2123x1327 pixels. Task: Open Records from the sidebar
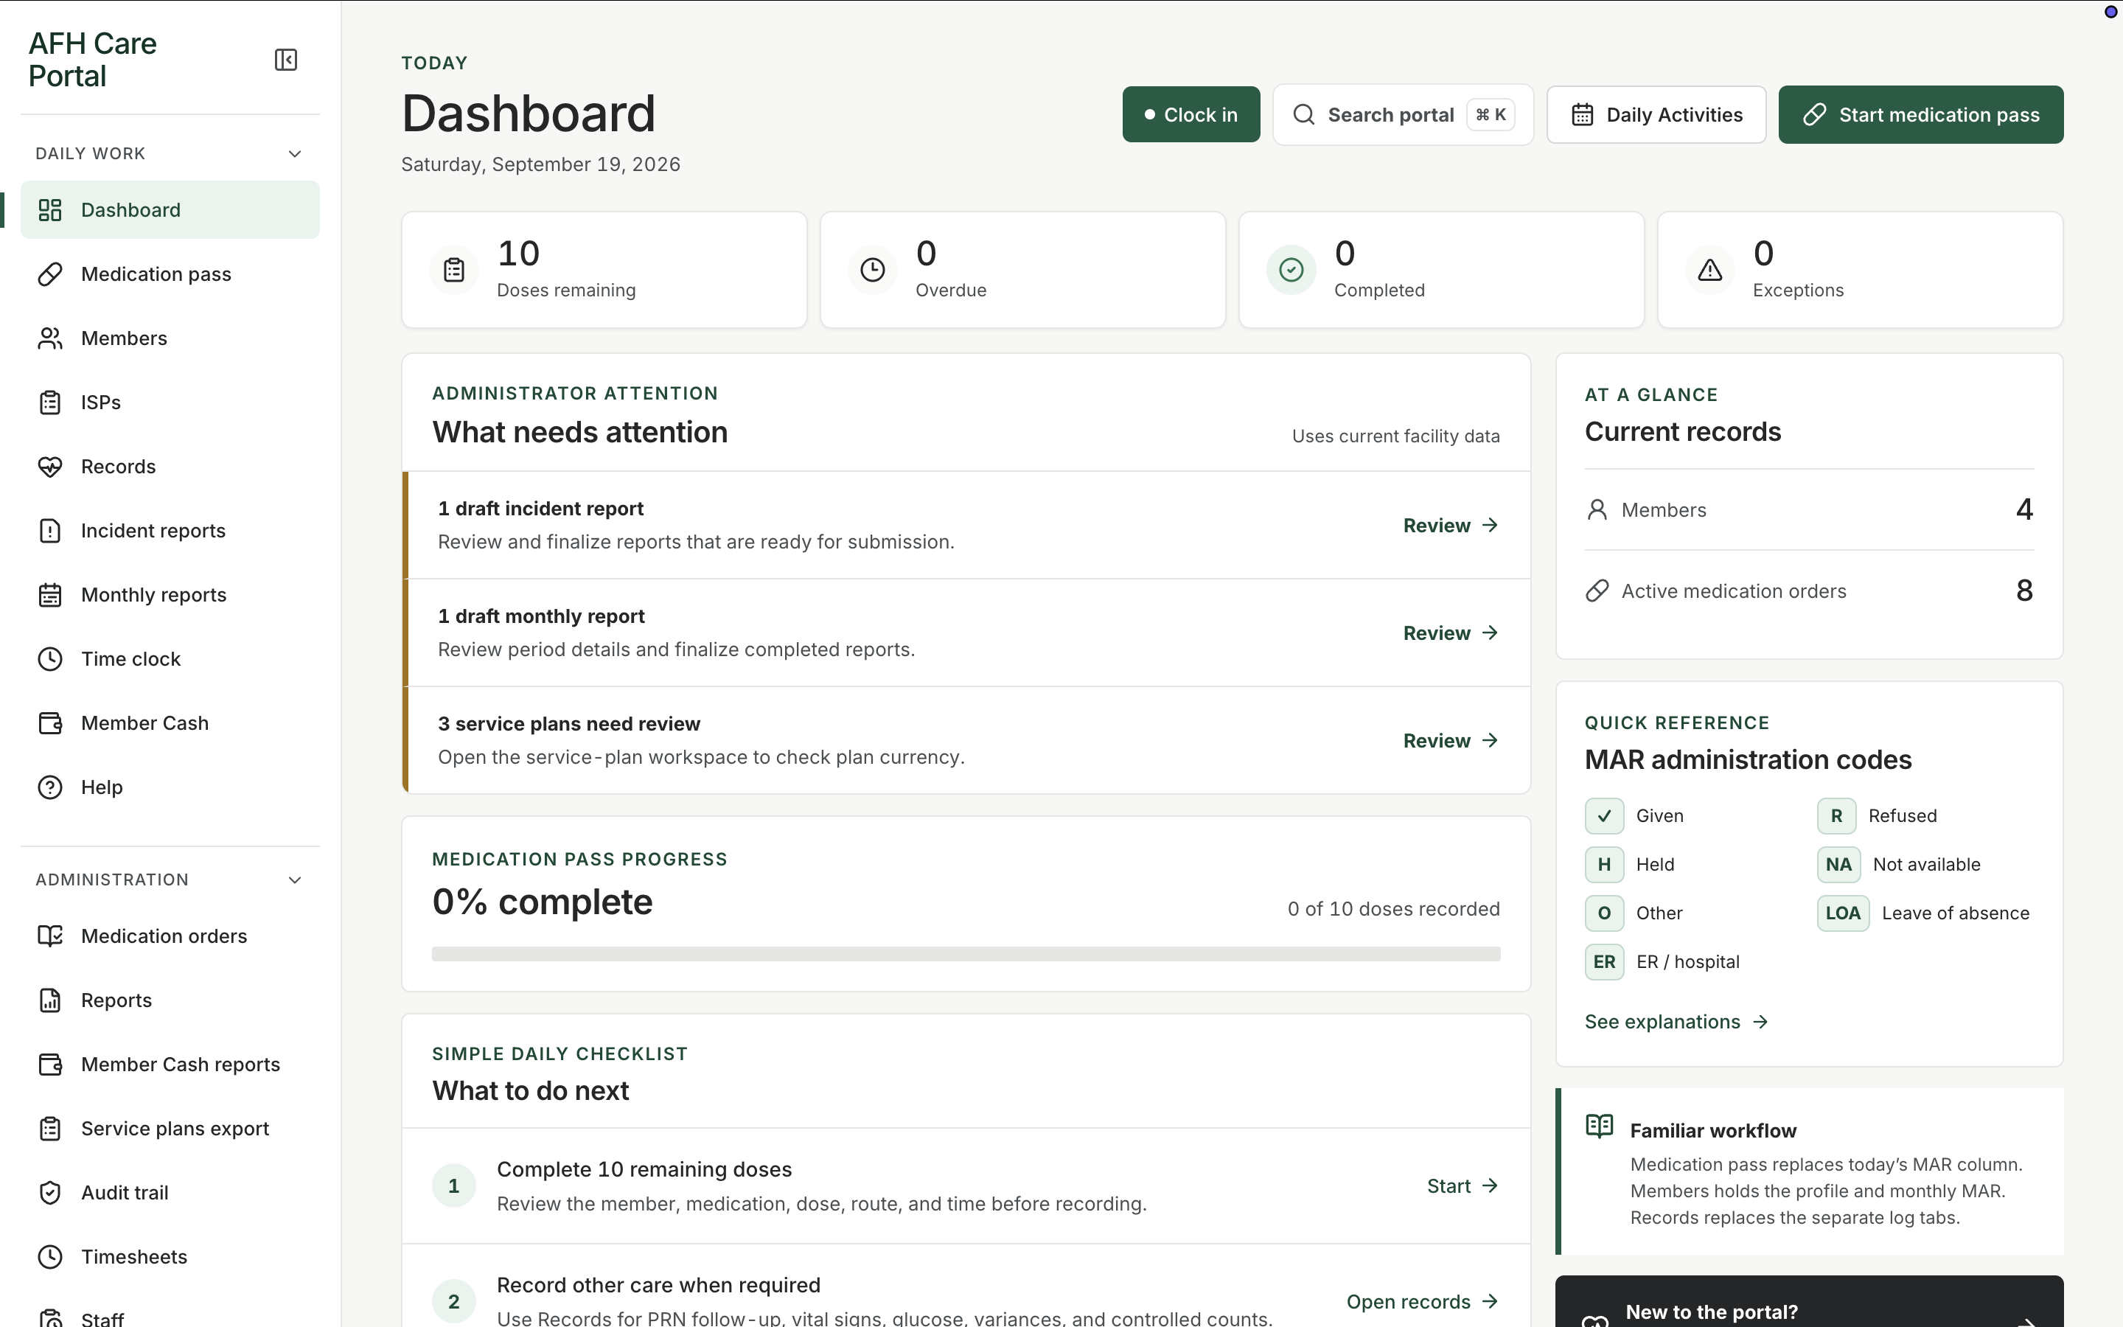coord(170,466)
